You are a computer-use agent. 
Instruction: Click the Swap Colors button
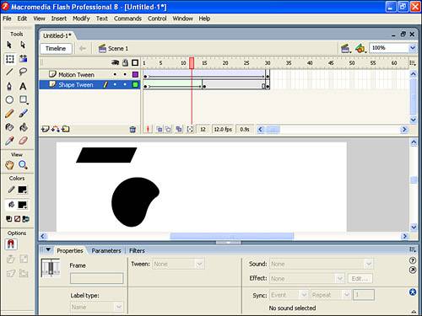25,218
